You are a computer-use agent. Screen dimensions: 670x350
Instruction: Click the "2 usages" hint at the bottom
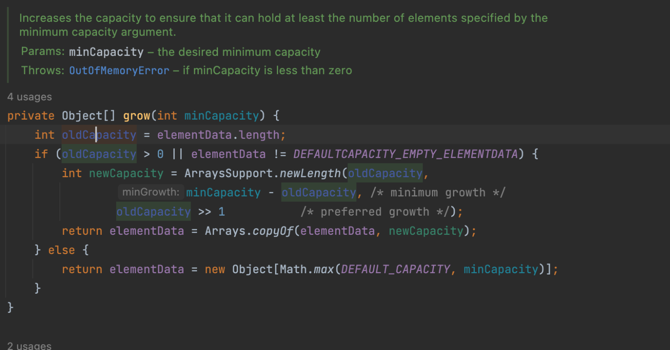(x=29, y=346)
